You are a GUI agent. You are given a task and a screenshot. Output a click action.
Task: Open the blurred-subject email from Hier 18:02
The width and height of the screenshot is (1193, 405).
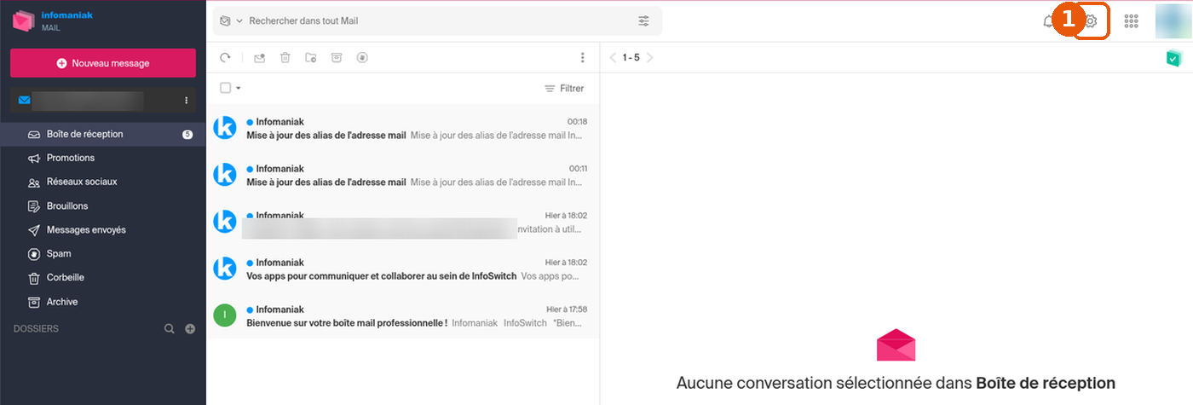[x=403, y=222]
